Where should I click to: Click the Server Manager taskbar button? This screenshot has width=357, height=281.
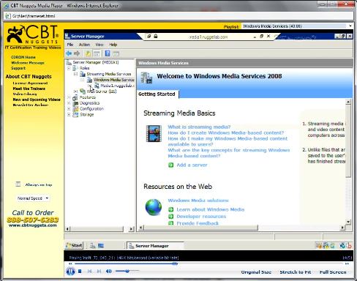click(x=155, y=246)
